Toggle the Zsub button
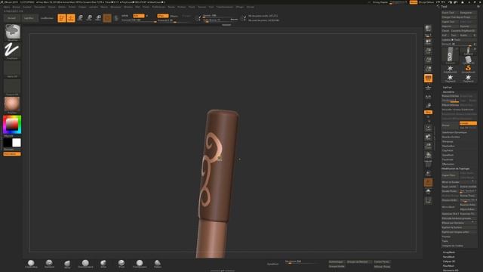Viewport: 483px width, 272px height. [x=174, y=16]
